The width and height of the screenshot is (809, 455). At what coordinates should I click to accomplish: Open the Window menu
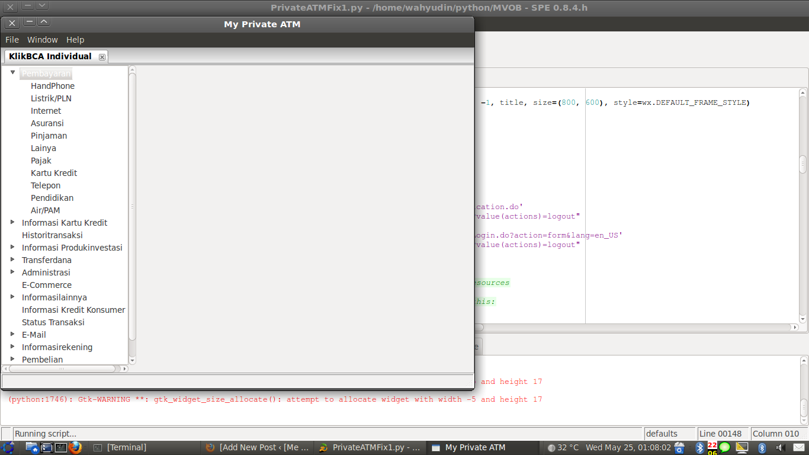coord(43,40)
